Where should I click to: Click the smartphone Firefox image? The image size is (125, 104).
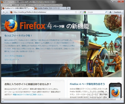115,90
